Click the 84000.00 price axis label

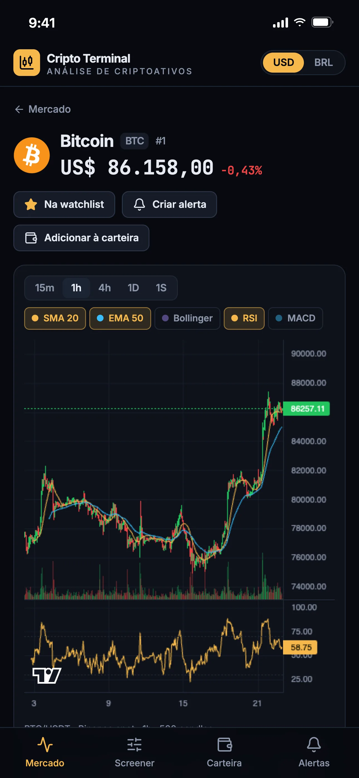309,441
